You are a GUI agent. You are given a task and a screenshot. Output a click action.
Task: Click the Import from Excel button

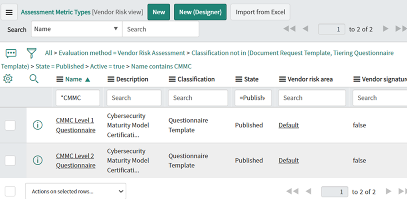pyautogui.click(x=260, y=12)
